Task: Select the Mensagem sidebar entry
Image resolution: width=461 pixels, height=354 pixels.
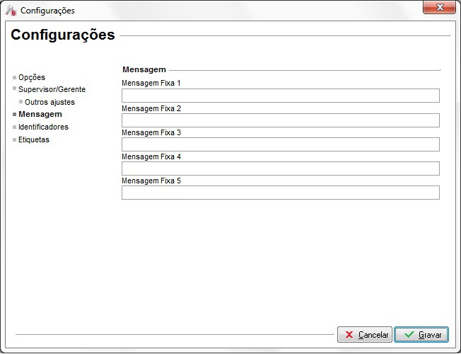Action: coord(40,114)
